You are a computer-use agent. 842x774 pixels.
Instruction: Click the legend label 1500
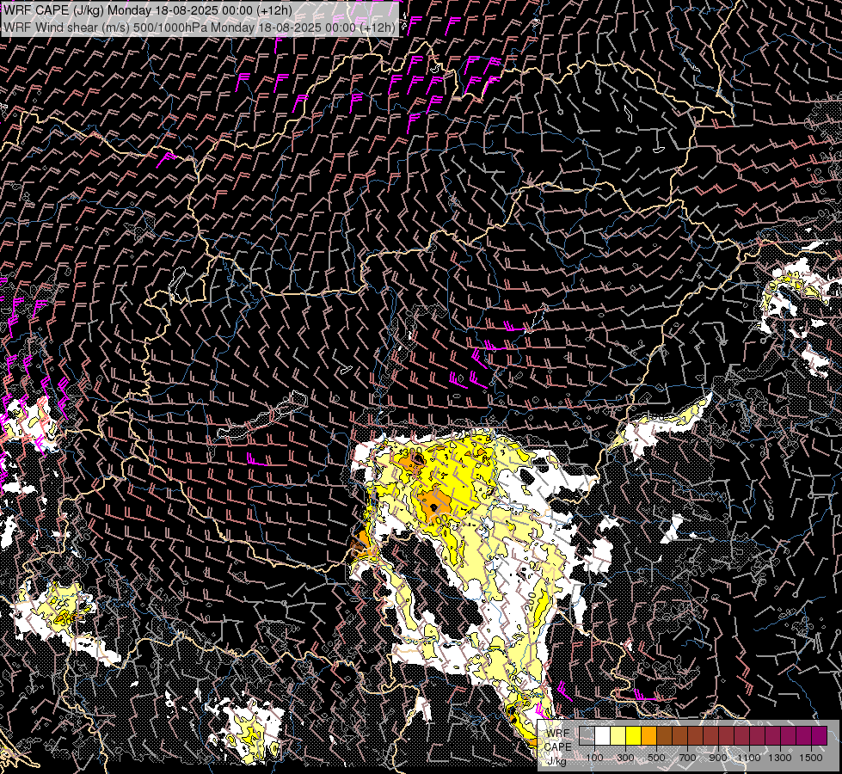coord(811,758)
